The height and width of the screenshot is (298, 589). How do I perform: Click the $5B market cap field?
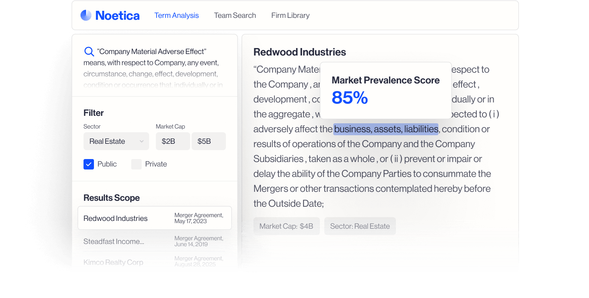point(208,141)
